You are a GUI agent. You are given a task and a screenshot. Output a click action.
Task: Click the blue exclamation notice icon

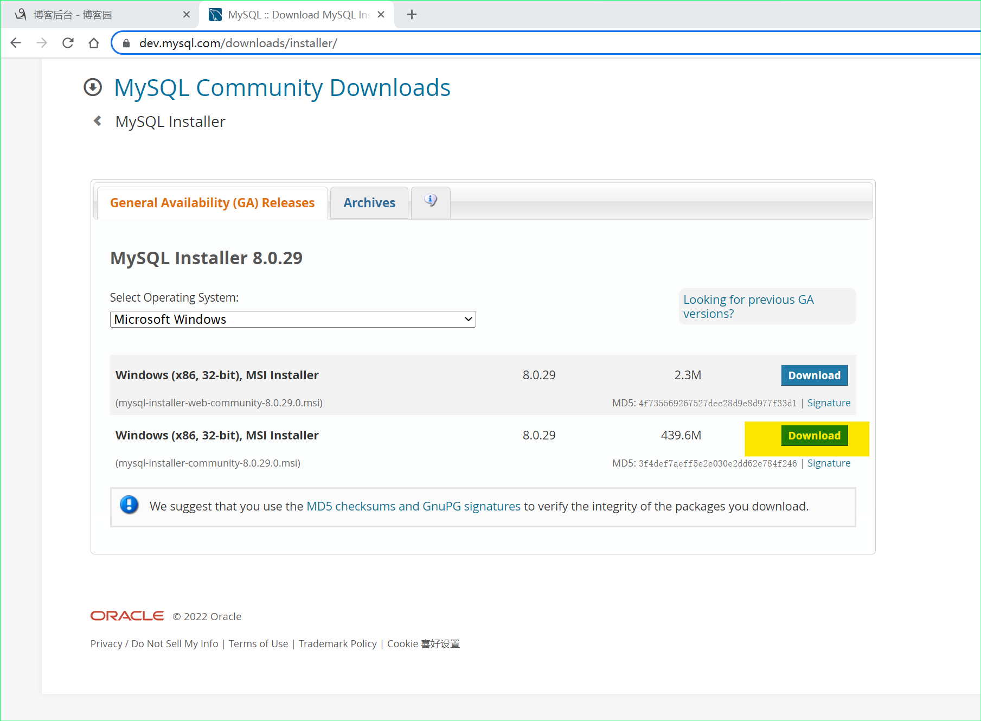click(x=129, y=505)
